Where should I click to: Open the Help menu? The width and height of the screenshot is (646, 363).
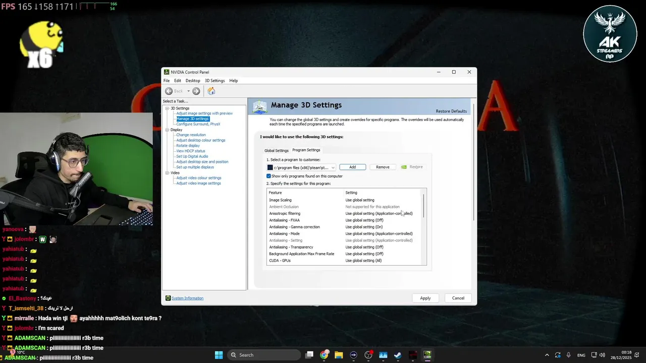click(233, 81)
